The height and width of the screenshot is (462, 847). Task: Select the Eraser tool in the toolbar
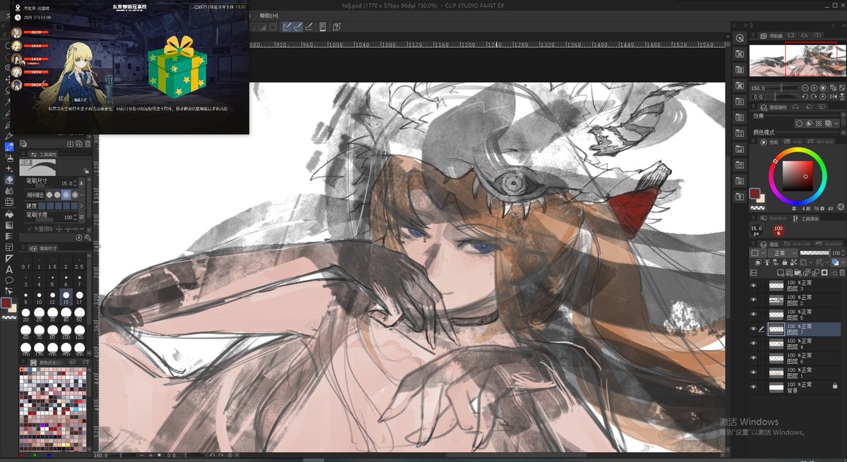coord(9,179)
